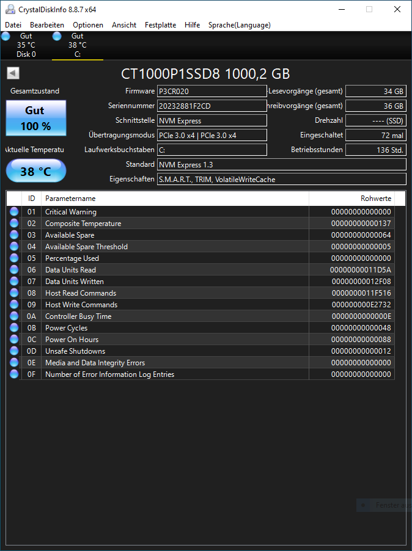
Task: Close the CrystalDiskInfo window
Action: (397, 10)
